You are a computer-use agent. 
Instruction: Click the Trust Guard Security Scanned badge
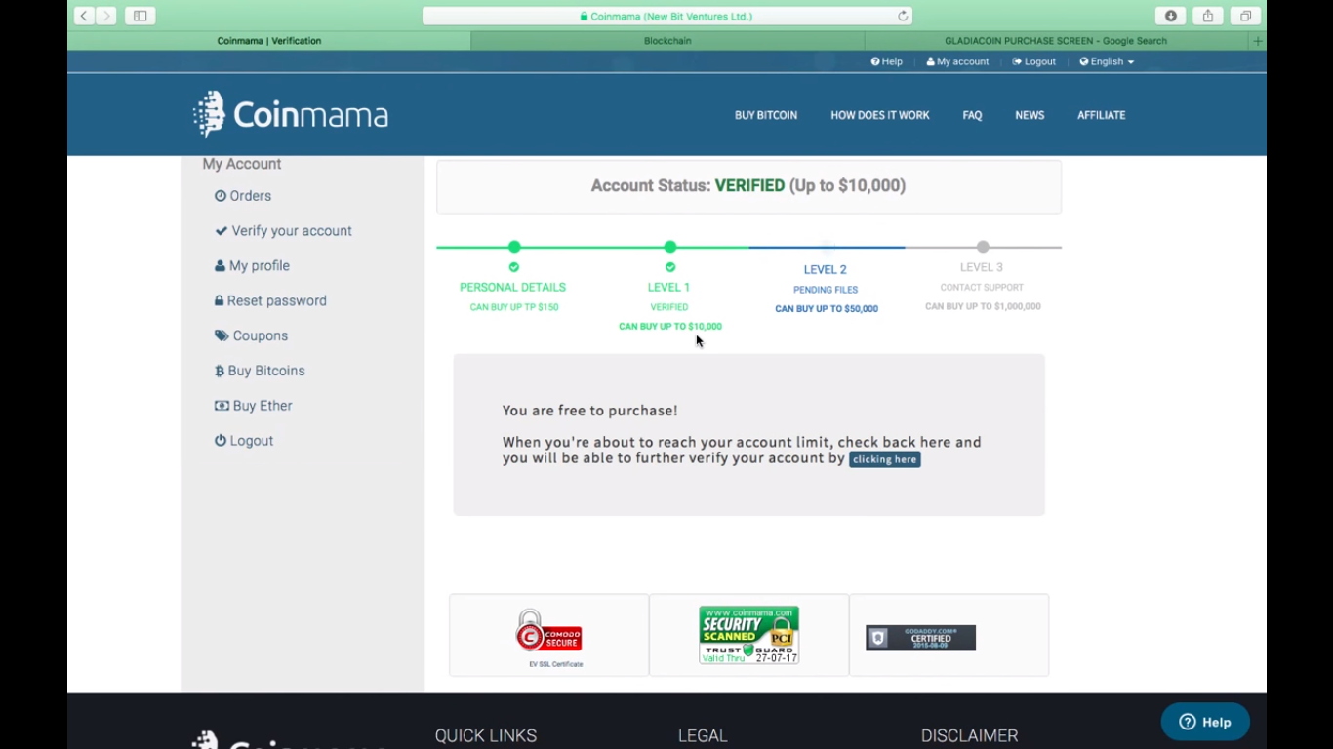click(748, 634)
